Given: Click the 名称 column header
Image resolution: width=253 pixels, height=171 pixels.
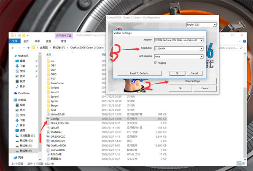Looking at the screenshot, I should [x=49, y=54].
